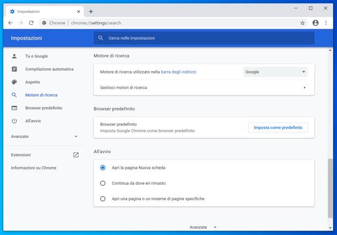The height and width of the screenshot is (235, 337).
Task: Open Tu e Google section
Action: point(36,56)
